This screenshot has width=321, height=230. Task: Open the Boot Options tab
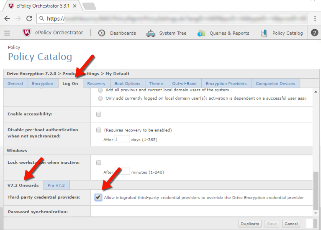point(127,84)
